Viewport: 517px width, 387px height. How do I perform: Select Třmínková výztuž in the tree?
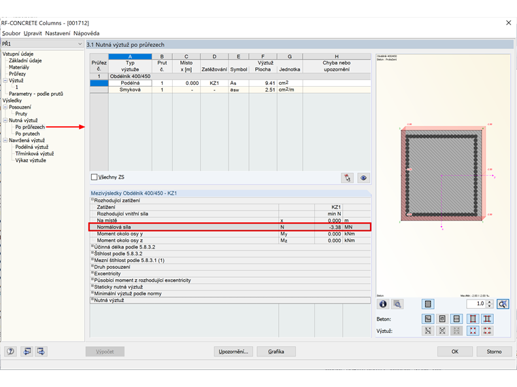pyautogui.click(x=34, y=153)
